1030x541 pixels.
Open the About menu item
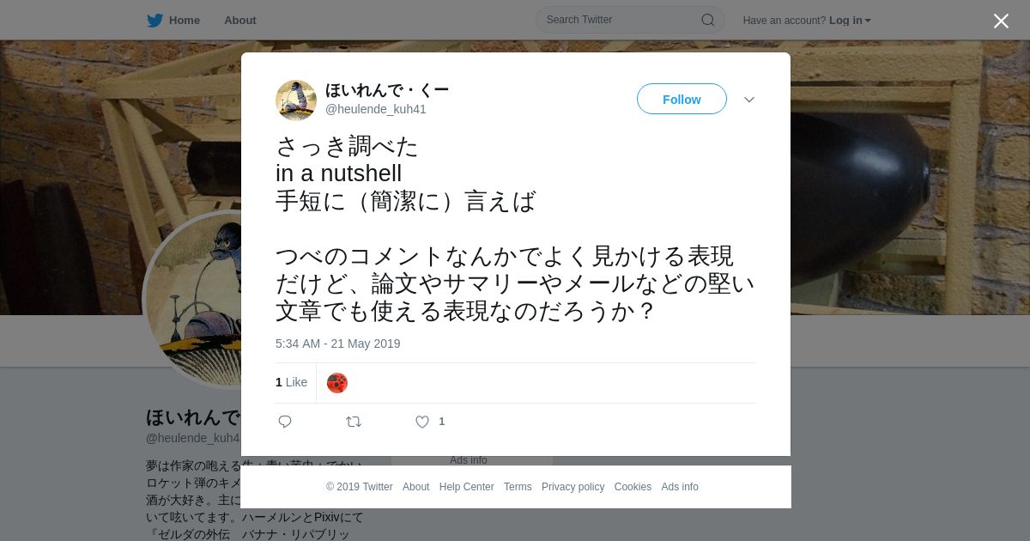(x=240, y=21)
